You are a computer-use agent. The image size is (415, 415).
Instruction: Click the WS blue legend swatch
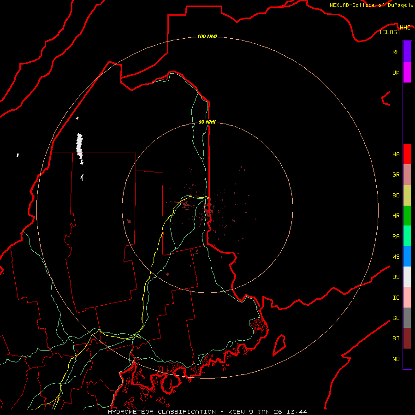point(407,256)
